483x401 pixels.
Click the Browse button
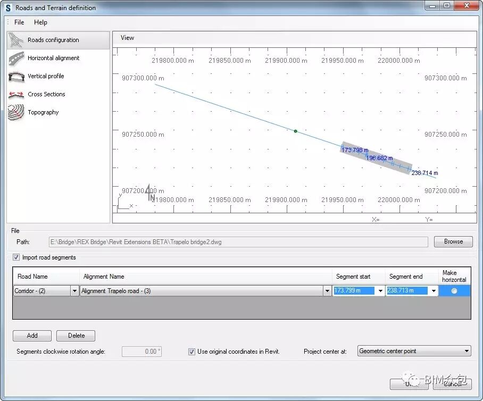pyautogui.click(x=453, y=241)
